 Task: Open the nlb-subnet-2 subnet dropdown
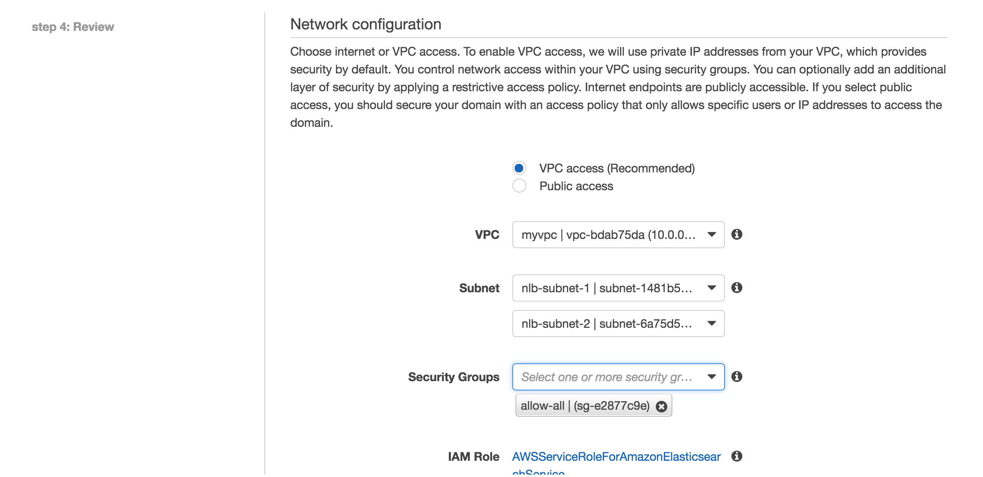[618, 324]
